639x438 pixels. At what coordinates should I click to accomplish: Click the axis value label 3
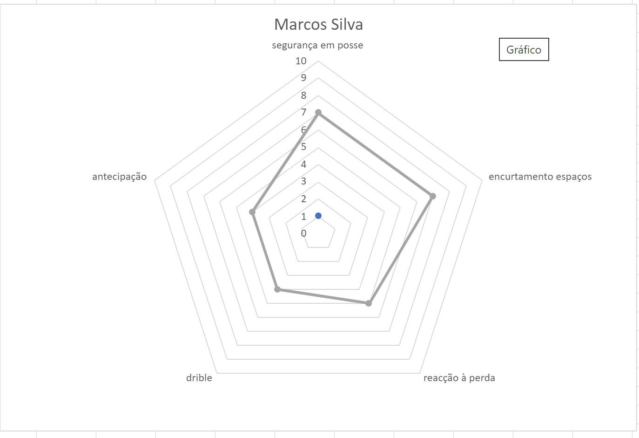click(303, 181)
